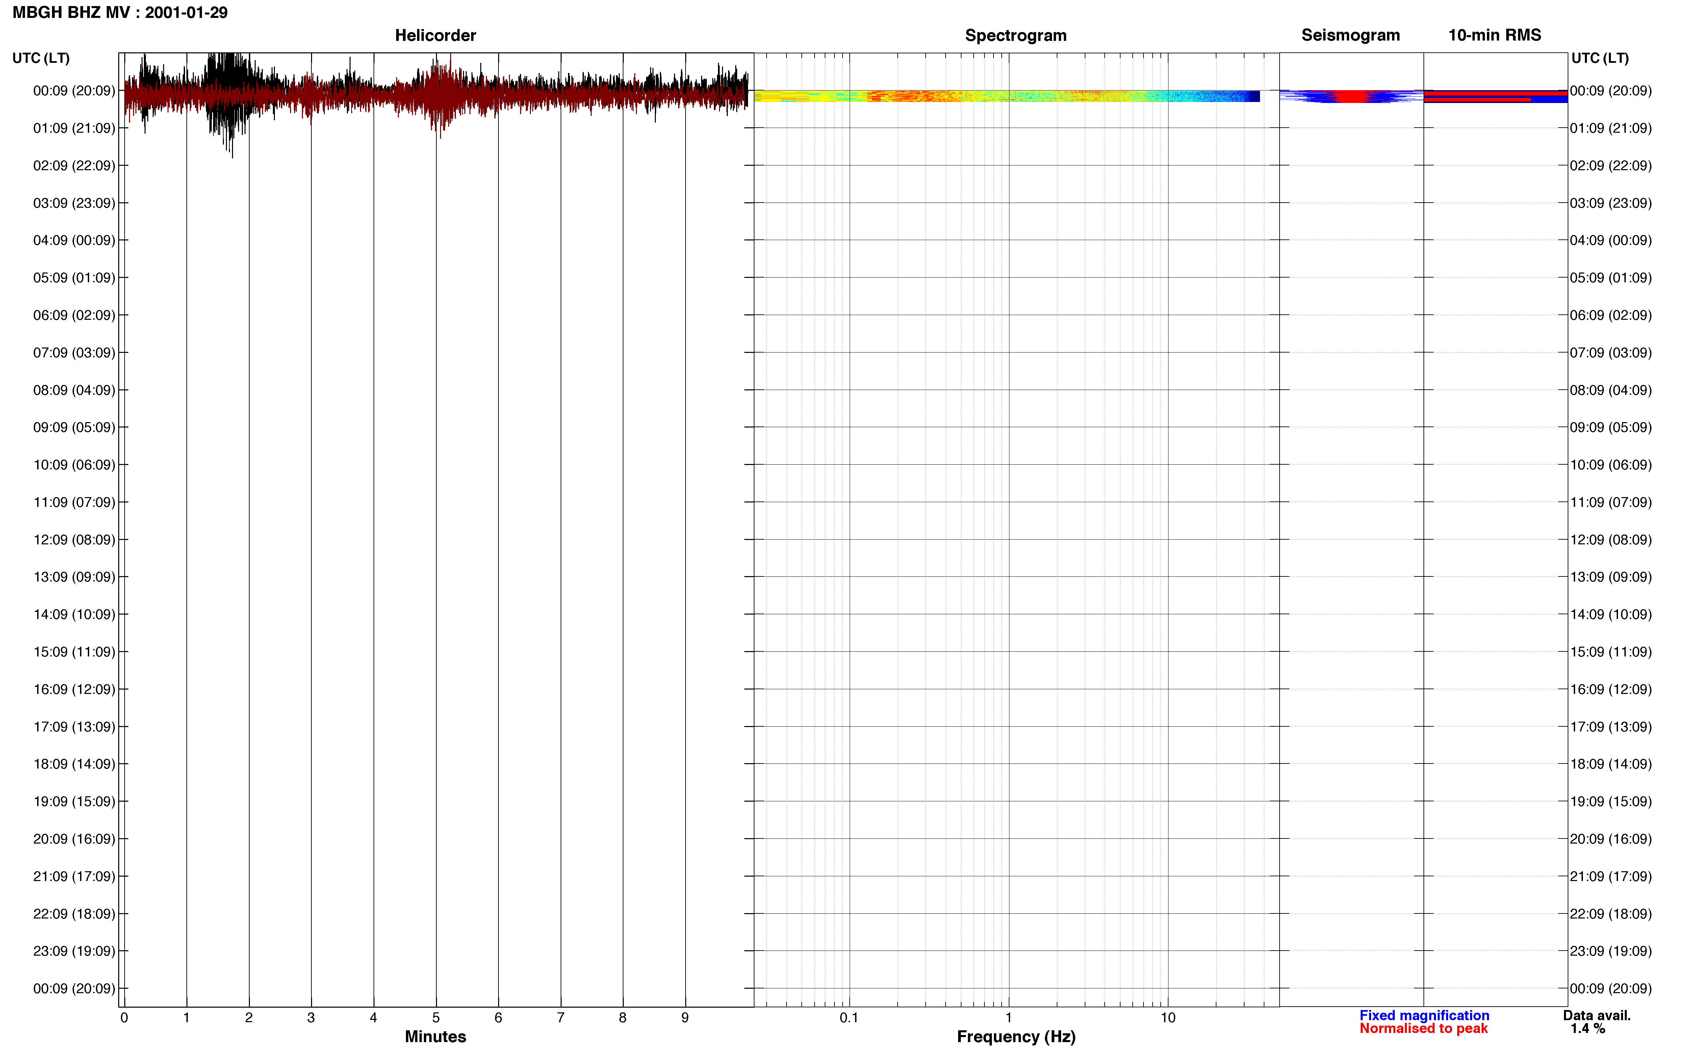Click '20:09 (16:09)' on the helicorder time axis
This screenshot has height=1060, width=1695.
(74, 839)
